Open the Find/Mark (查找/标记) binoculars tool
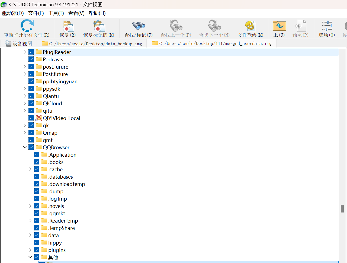347x263 pixels. pyautogui.click(x=139, y=26)
